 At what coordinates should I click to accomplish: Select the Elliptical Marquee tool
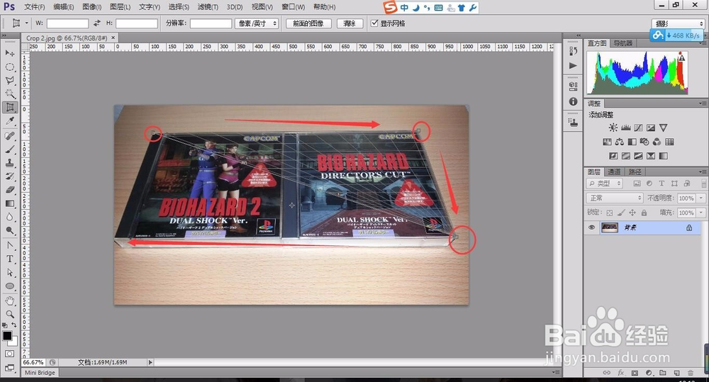pyautogui.click(x=9, y=67)
